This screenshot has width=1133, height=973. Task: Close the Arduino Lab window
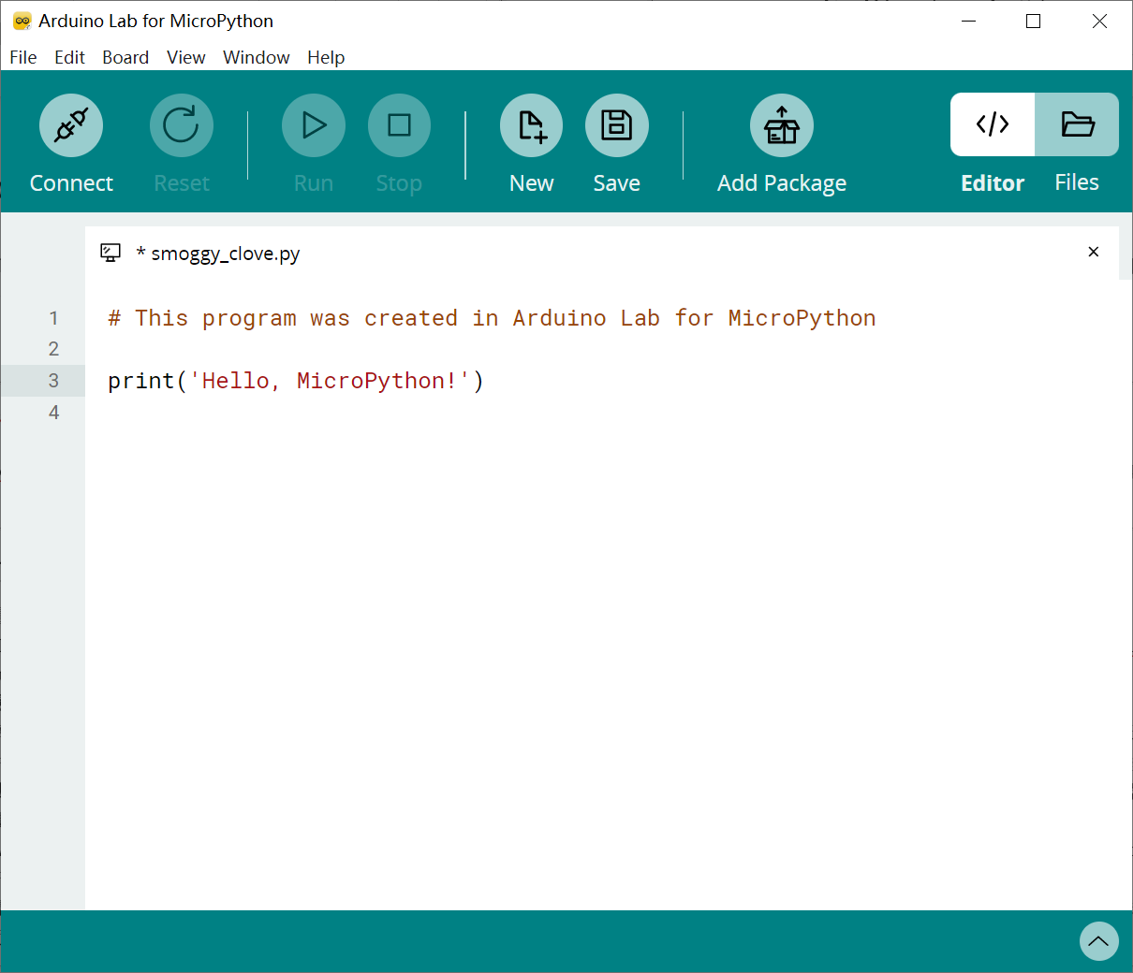point(1100,21)
